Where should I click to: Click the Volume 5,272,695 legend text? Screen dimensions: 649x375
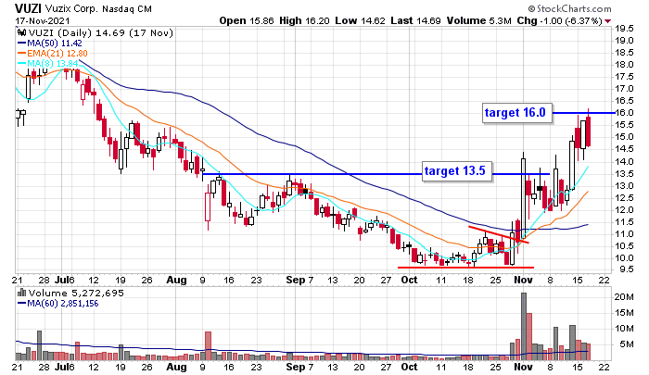(76, 294)
